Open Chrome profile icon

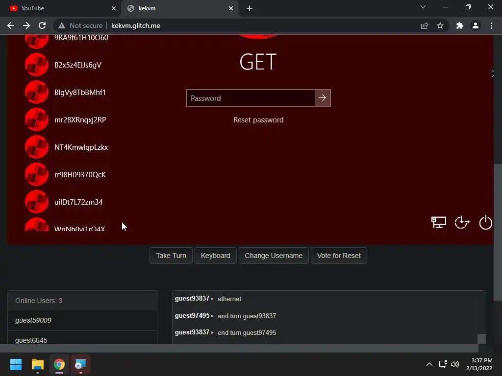476,25
